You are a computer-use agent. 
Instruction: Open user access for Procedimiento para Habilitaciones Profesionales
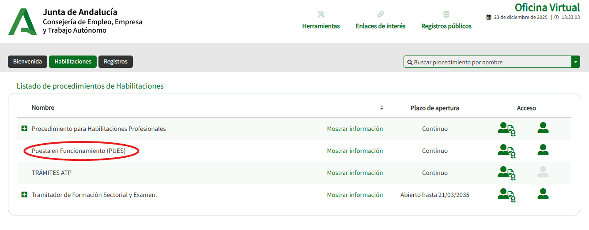pos(543,128)
